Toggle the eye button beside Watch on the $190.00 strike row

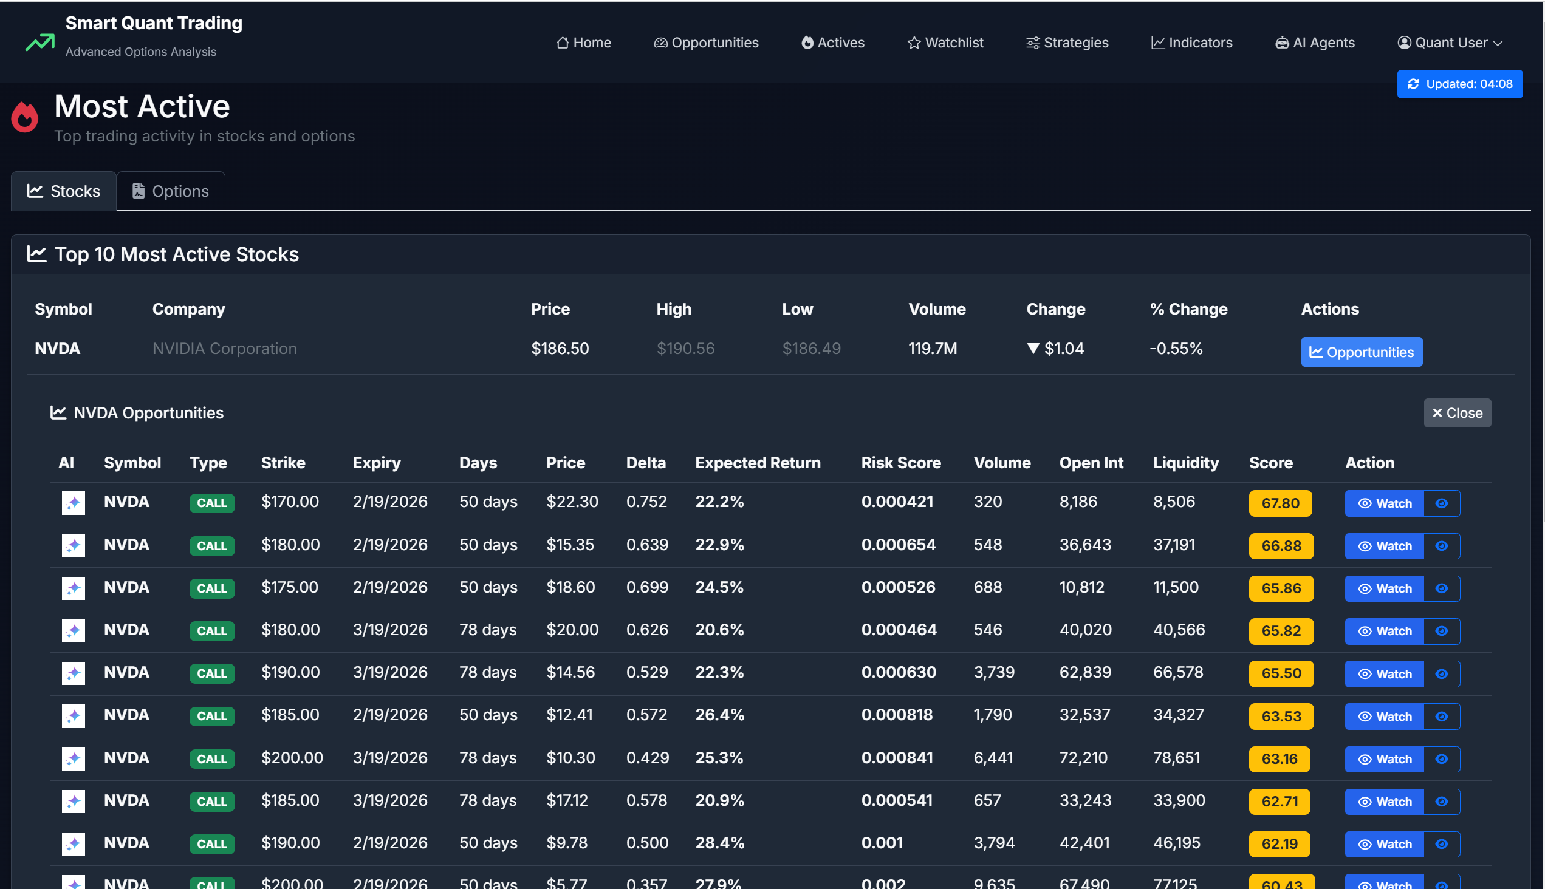click(x=1441, y=673)
